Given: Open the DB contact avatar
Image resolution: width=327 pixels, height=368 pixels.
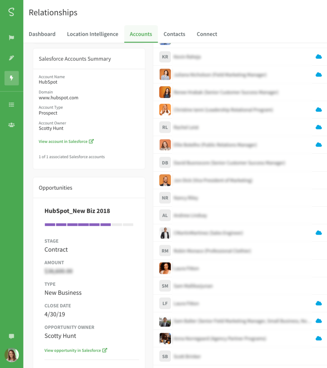Looking at the screenshot, I should pos(165,163).
